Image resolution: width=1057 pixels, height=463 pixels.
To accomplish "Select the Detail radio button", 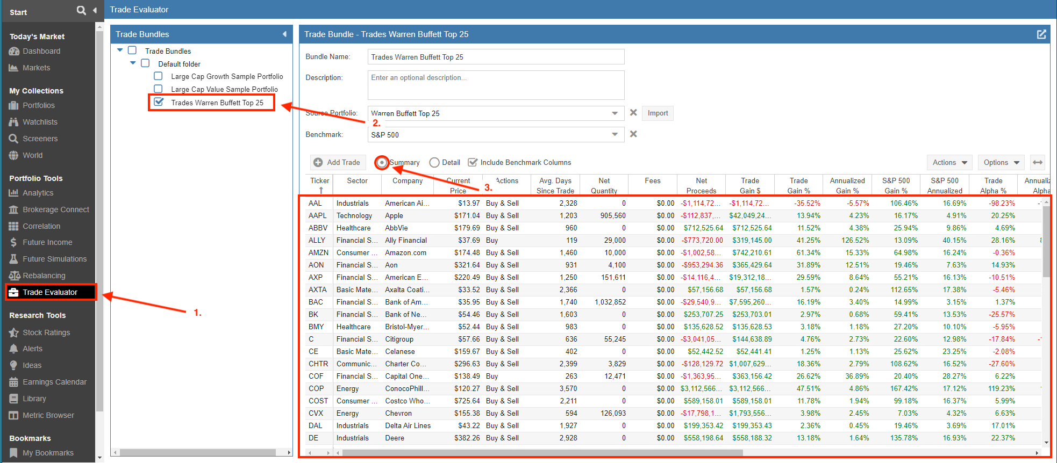I will [x=434, y=163].
